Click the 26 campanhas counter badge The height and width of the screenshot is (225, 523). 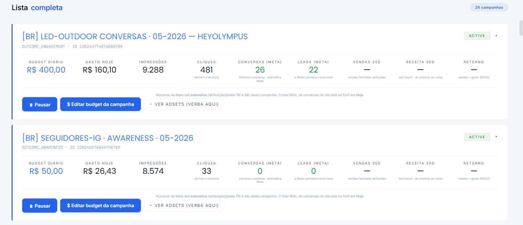coord(489,7)
